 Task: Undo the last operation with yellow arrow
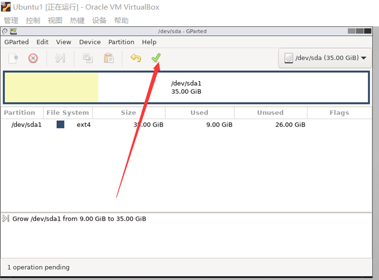point(136,58)
